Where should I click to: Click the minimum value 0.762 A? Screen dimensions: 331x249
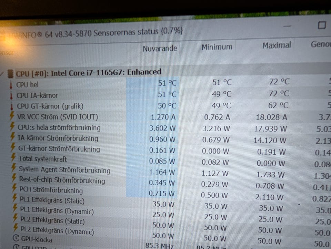(217, 117)
